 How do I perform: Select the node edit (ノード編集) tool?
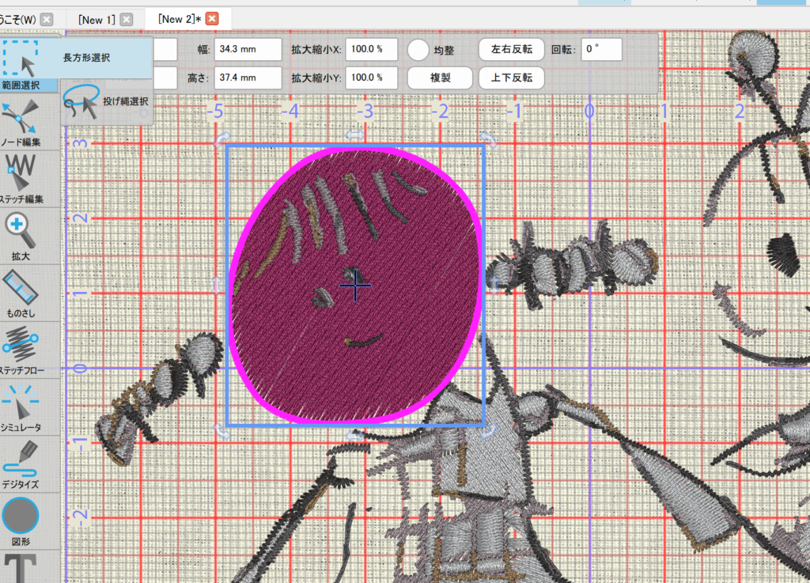coord(31,124)
